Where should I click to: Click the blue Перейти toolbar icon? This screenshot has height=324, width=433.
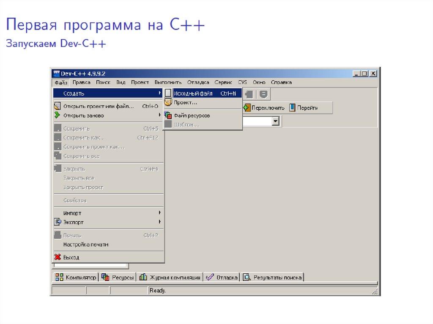[x=292, y=107]
